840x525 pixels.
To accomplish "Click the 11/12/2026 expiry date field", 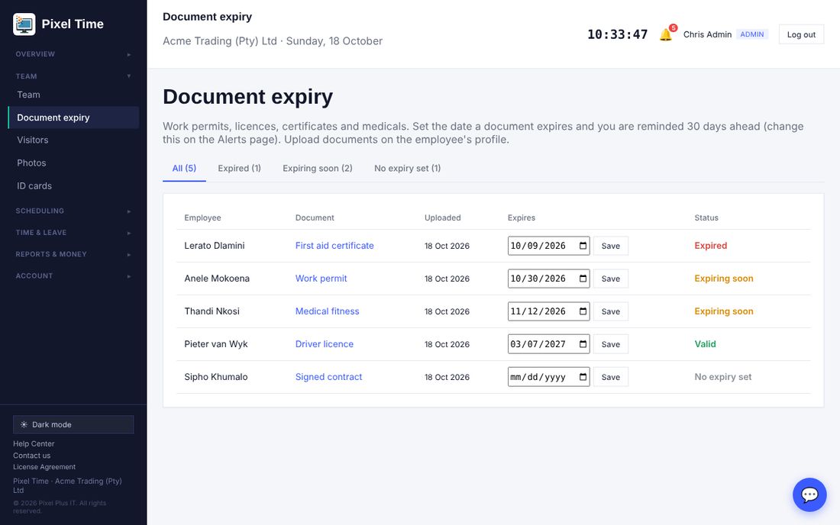I will (x=548, y=311).
